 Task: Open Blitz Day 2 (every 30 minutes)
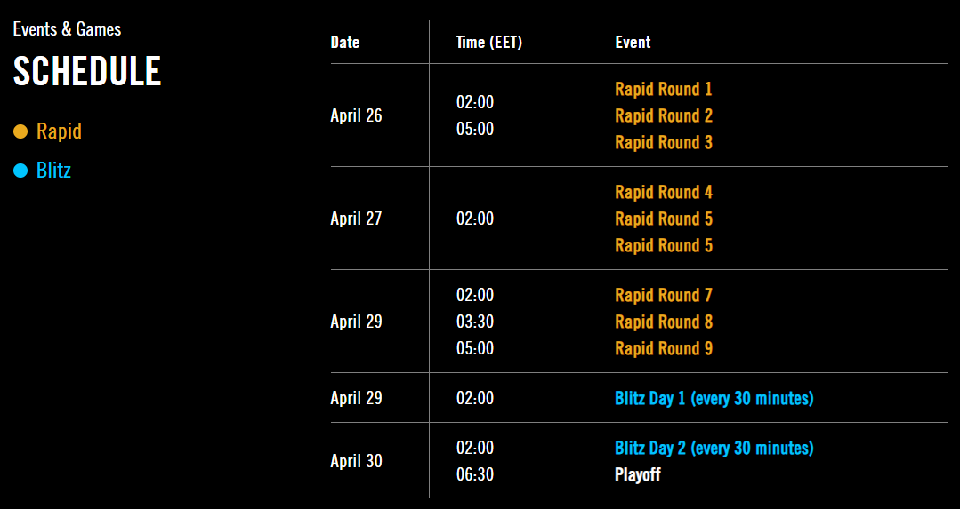(x=714, y=448)
